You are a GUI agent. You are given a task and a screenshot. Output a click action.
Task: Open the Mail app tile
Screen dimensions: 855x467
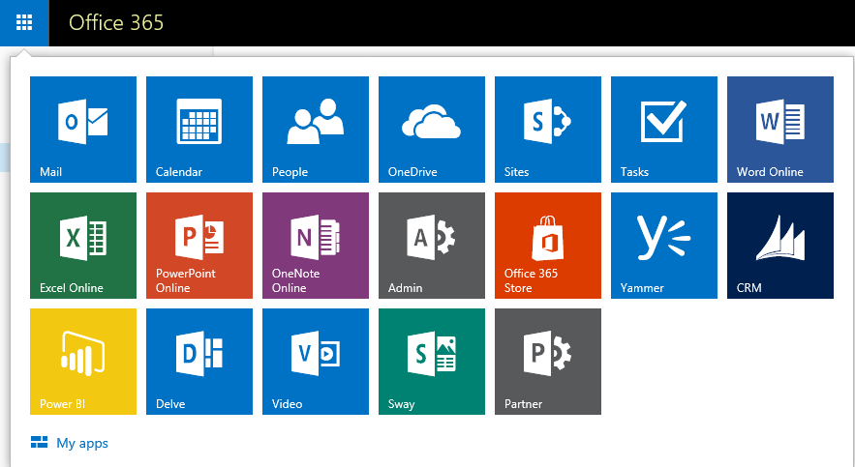(83, 130)
